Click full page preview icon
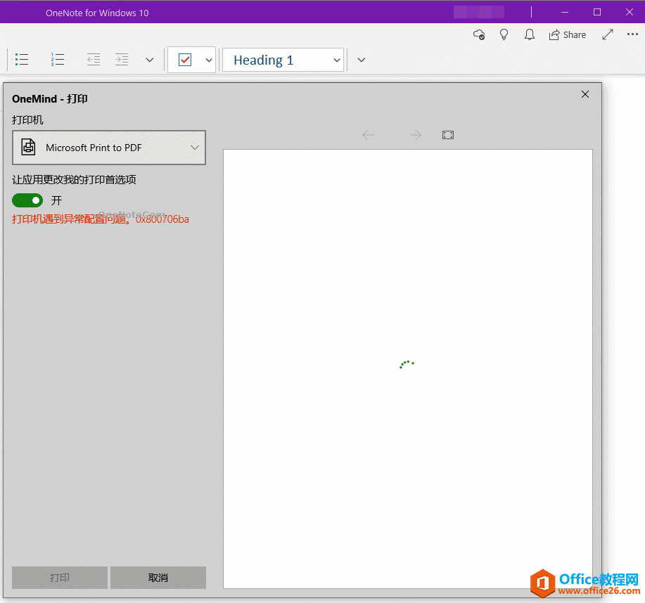 [x=448, y=135]
